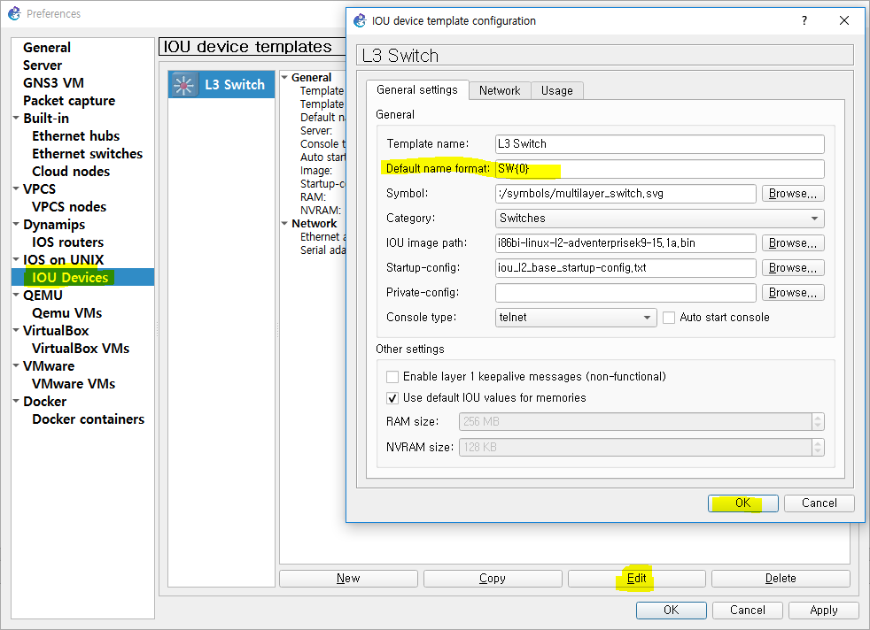Enable layer 1 keepalive messages checkbox
The image size is (870, 630).
click(392, 377)
